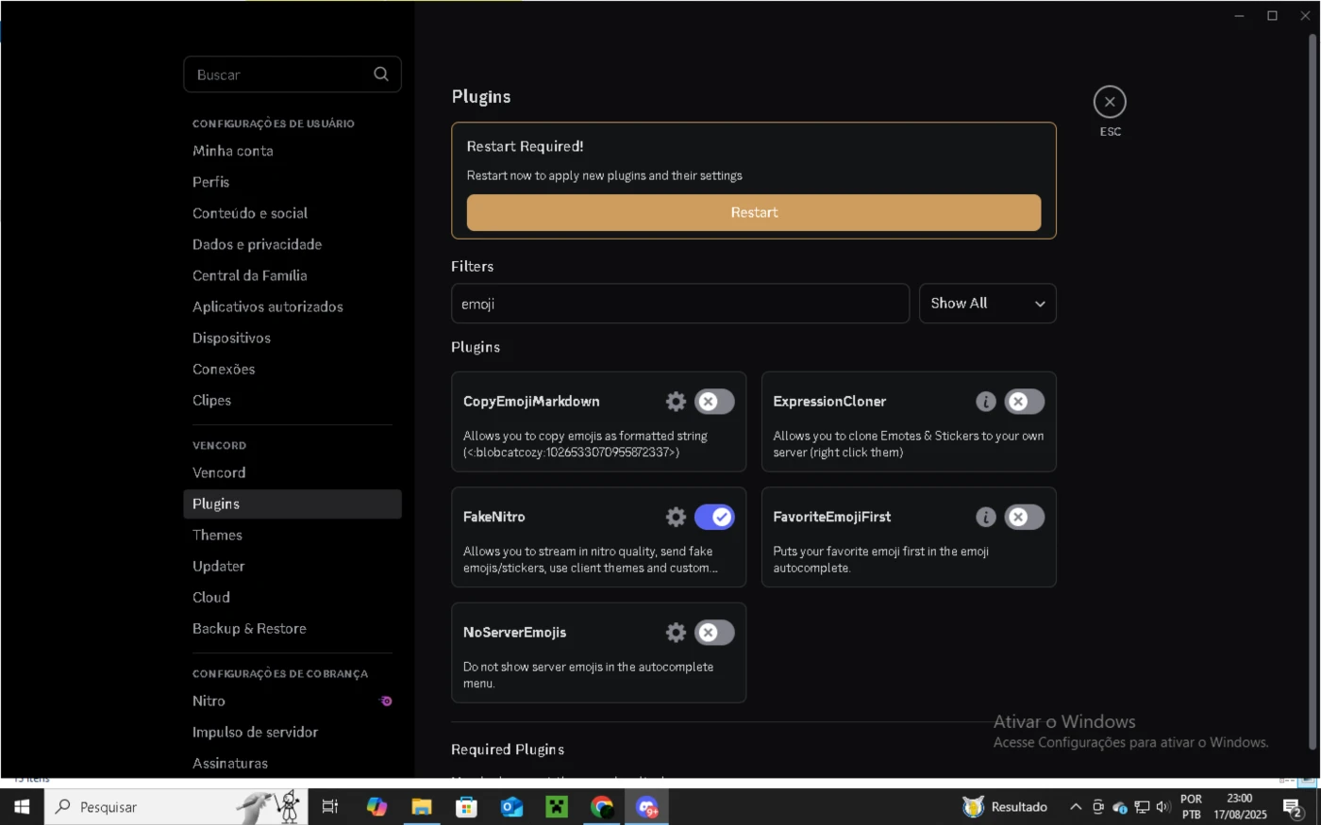This screenshot has width=1321, height=825.
Task: Open notification center icon
Action: click(x=1293, y=807)
